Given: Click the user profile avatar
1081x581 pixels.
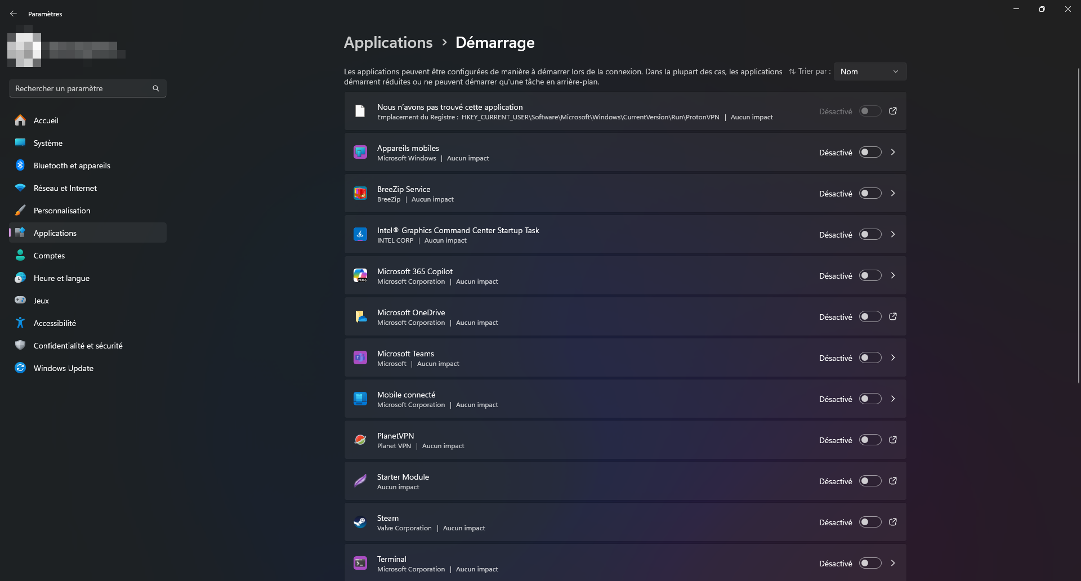Looking at the screenshot, I should tap(24, 50).
